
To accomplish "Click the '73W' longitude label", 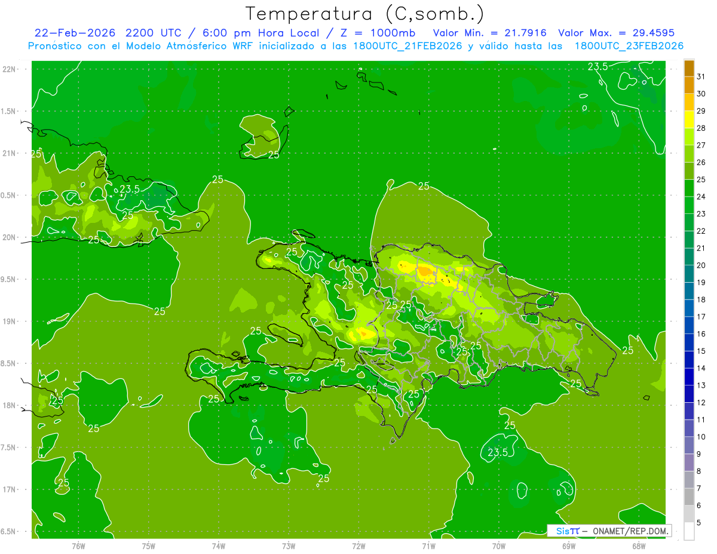I will (289, 545).
